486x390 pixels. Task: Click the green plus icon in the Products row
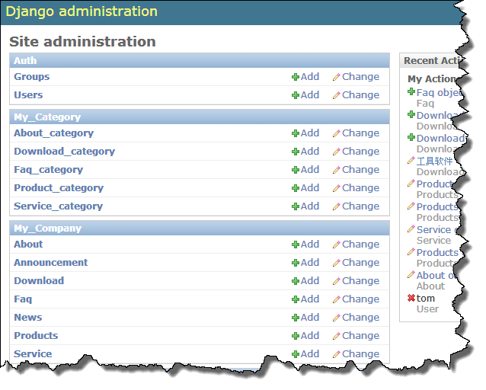[296, 336]
